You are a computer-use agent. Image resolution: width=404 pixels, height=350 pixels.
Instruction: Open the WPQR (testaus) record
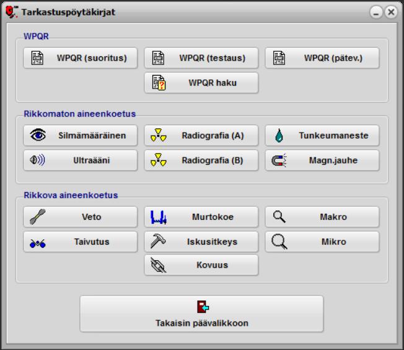(x=201, y=58)
